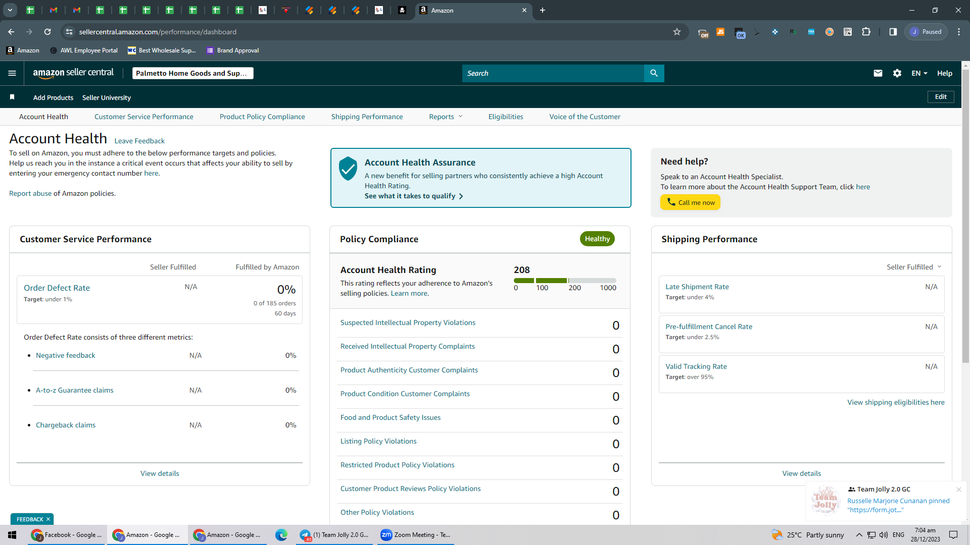Image resolution: width=970 pixels, height=545 pixels.
Task: Open the EN language dropdown
Action: coord(919,73)
